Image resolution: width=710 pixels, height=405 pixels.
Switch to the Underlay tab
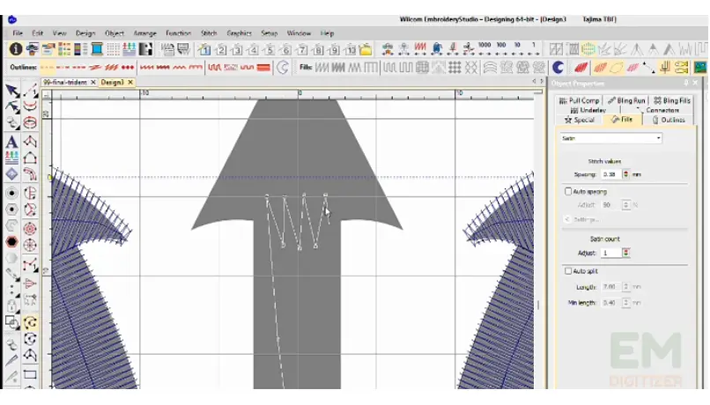(x=588, y=110)
